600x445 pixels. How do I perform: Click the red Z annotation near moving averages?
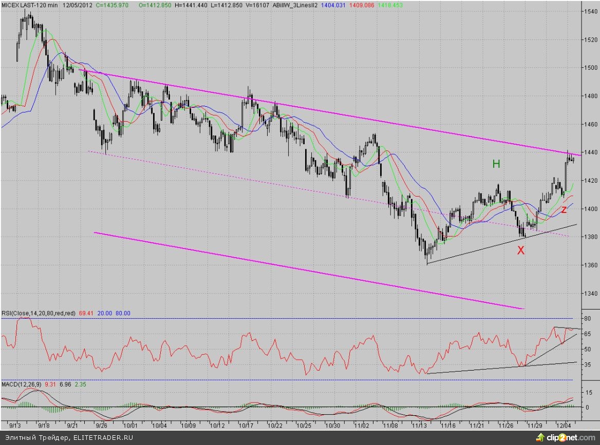[564, 209]
